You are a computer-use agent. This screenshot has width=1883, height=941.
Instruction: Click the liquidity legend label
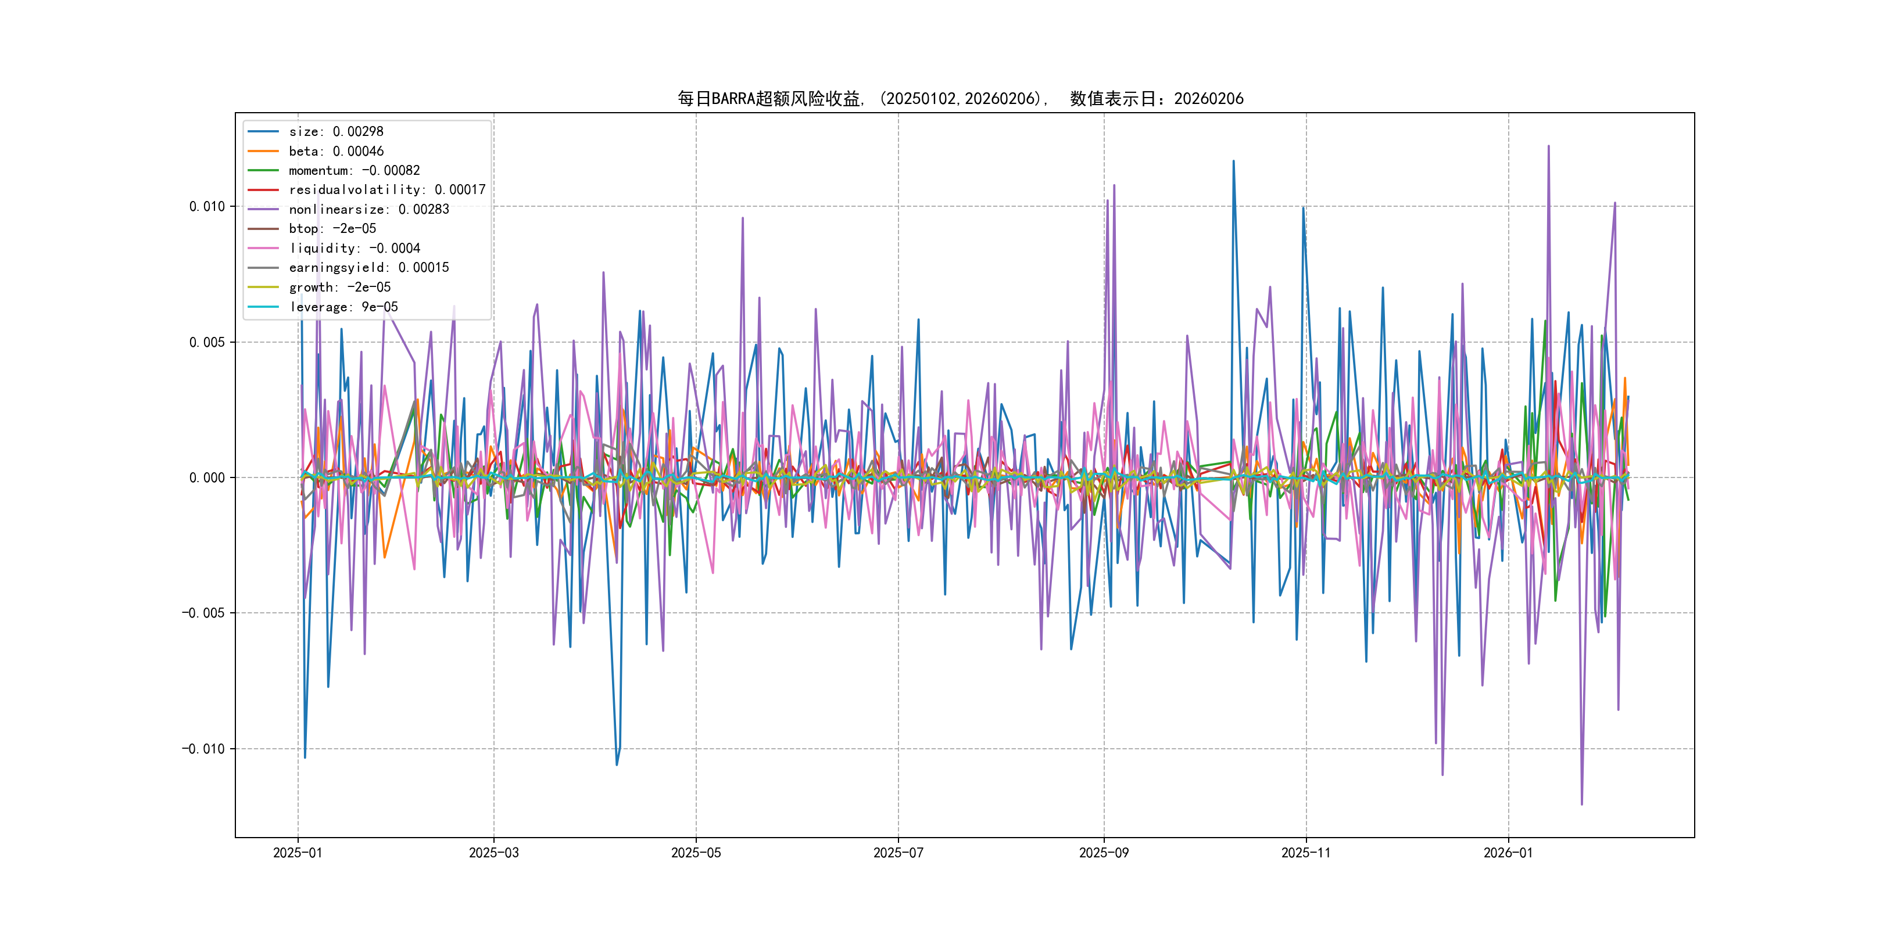pyautogui.click(x=354, y=249)
